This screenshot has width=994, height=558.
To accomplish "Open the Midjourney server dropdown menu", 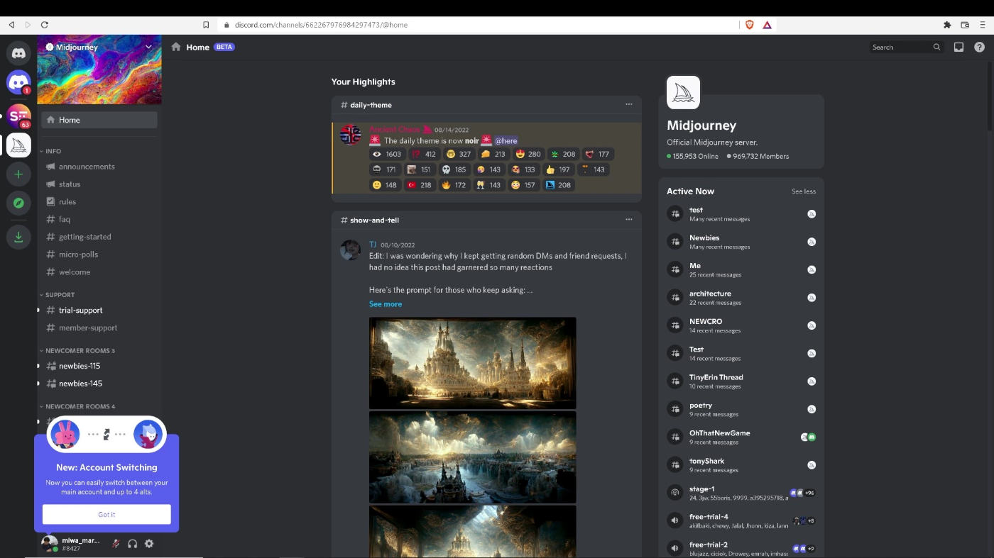I will [x=148, y=47].
